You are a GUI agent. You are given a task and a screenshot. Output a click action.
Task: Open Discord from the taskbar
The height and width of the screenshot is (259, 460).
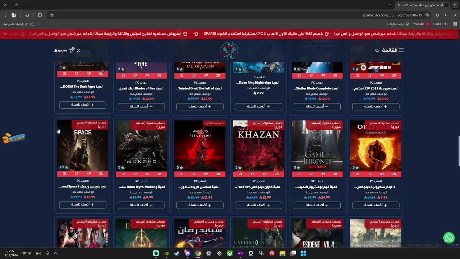[x=187, y=253]
